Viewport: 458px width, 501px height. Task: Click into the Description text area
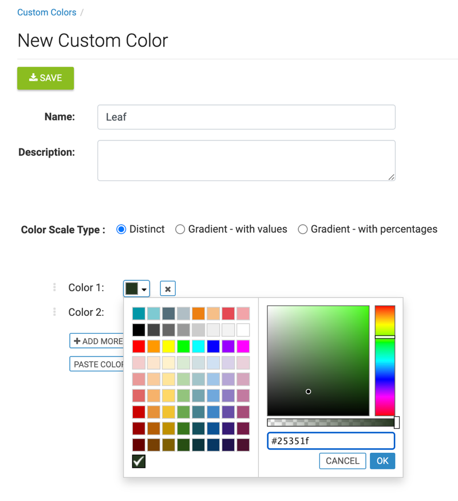coord(246,161)
